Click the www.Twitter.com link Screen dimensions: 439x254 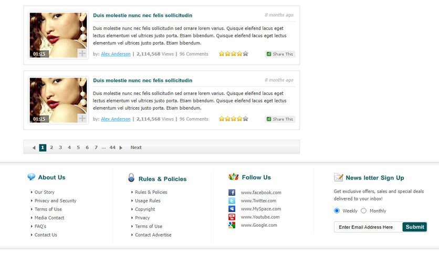pyautogui.click(x=258, y=200)
